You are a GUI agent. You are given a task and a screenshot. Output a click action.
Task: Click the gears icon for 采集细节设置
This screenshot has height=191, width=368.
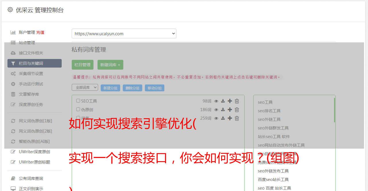pos(13,74)
